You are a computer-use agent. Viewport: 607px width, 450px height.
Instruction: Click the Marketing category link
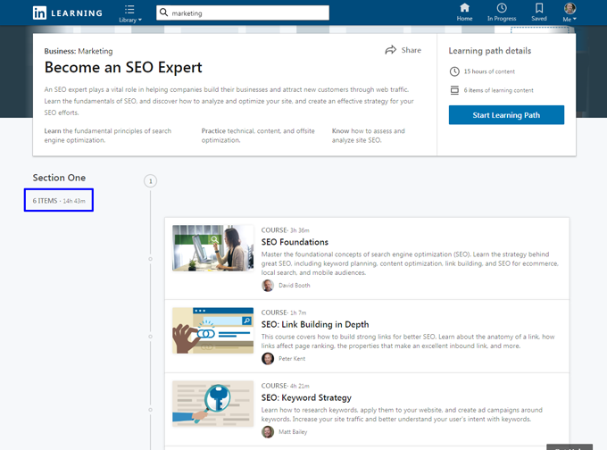pos(96,51)
